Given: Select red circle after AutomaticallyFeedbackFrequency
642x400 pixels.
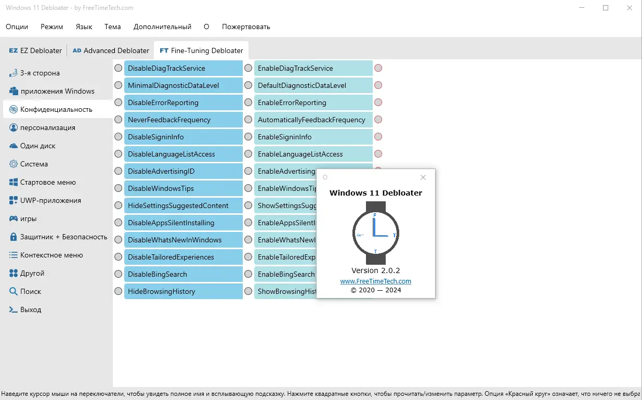Looking at the screenshot, I should (378, 120).
